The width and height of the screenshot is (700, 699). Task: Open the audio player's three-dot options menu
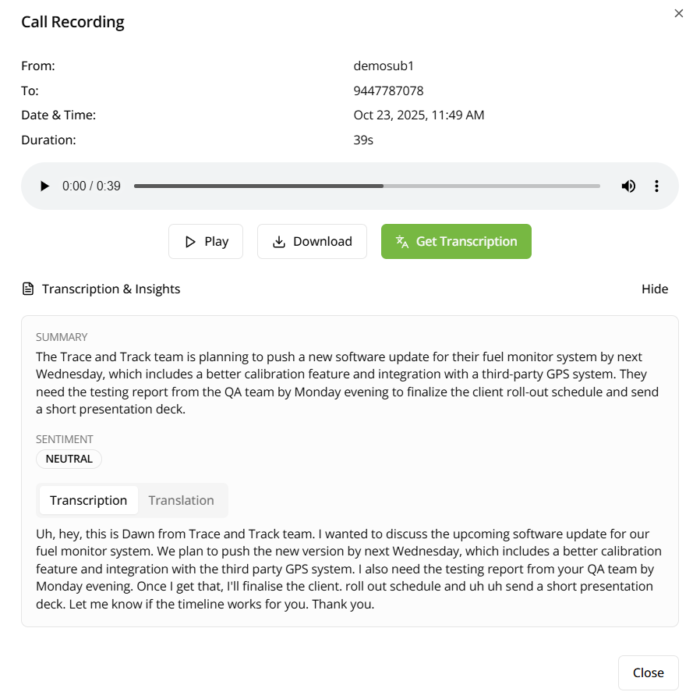click(x=657, y=186)
